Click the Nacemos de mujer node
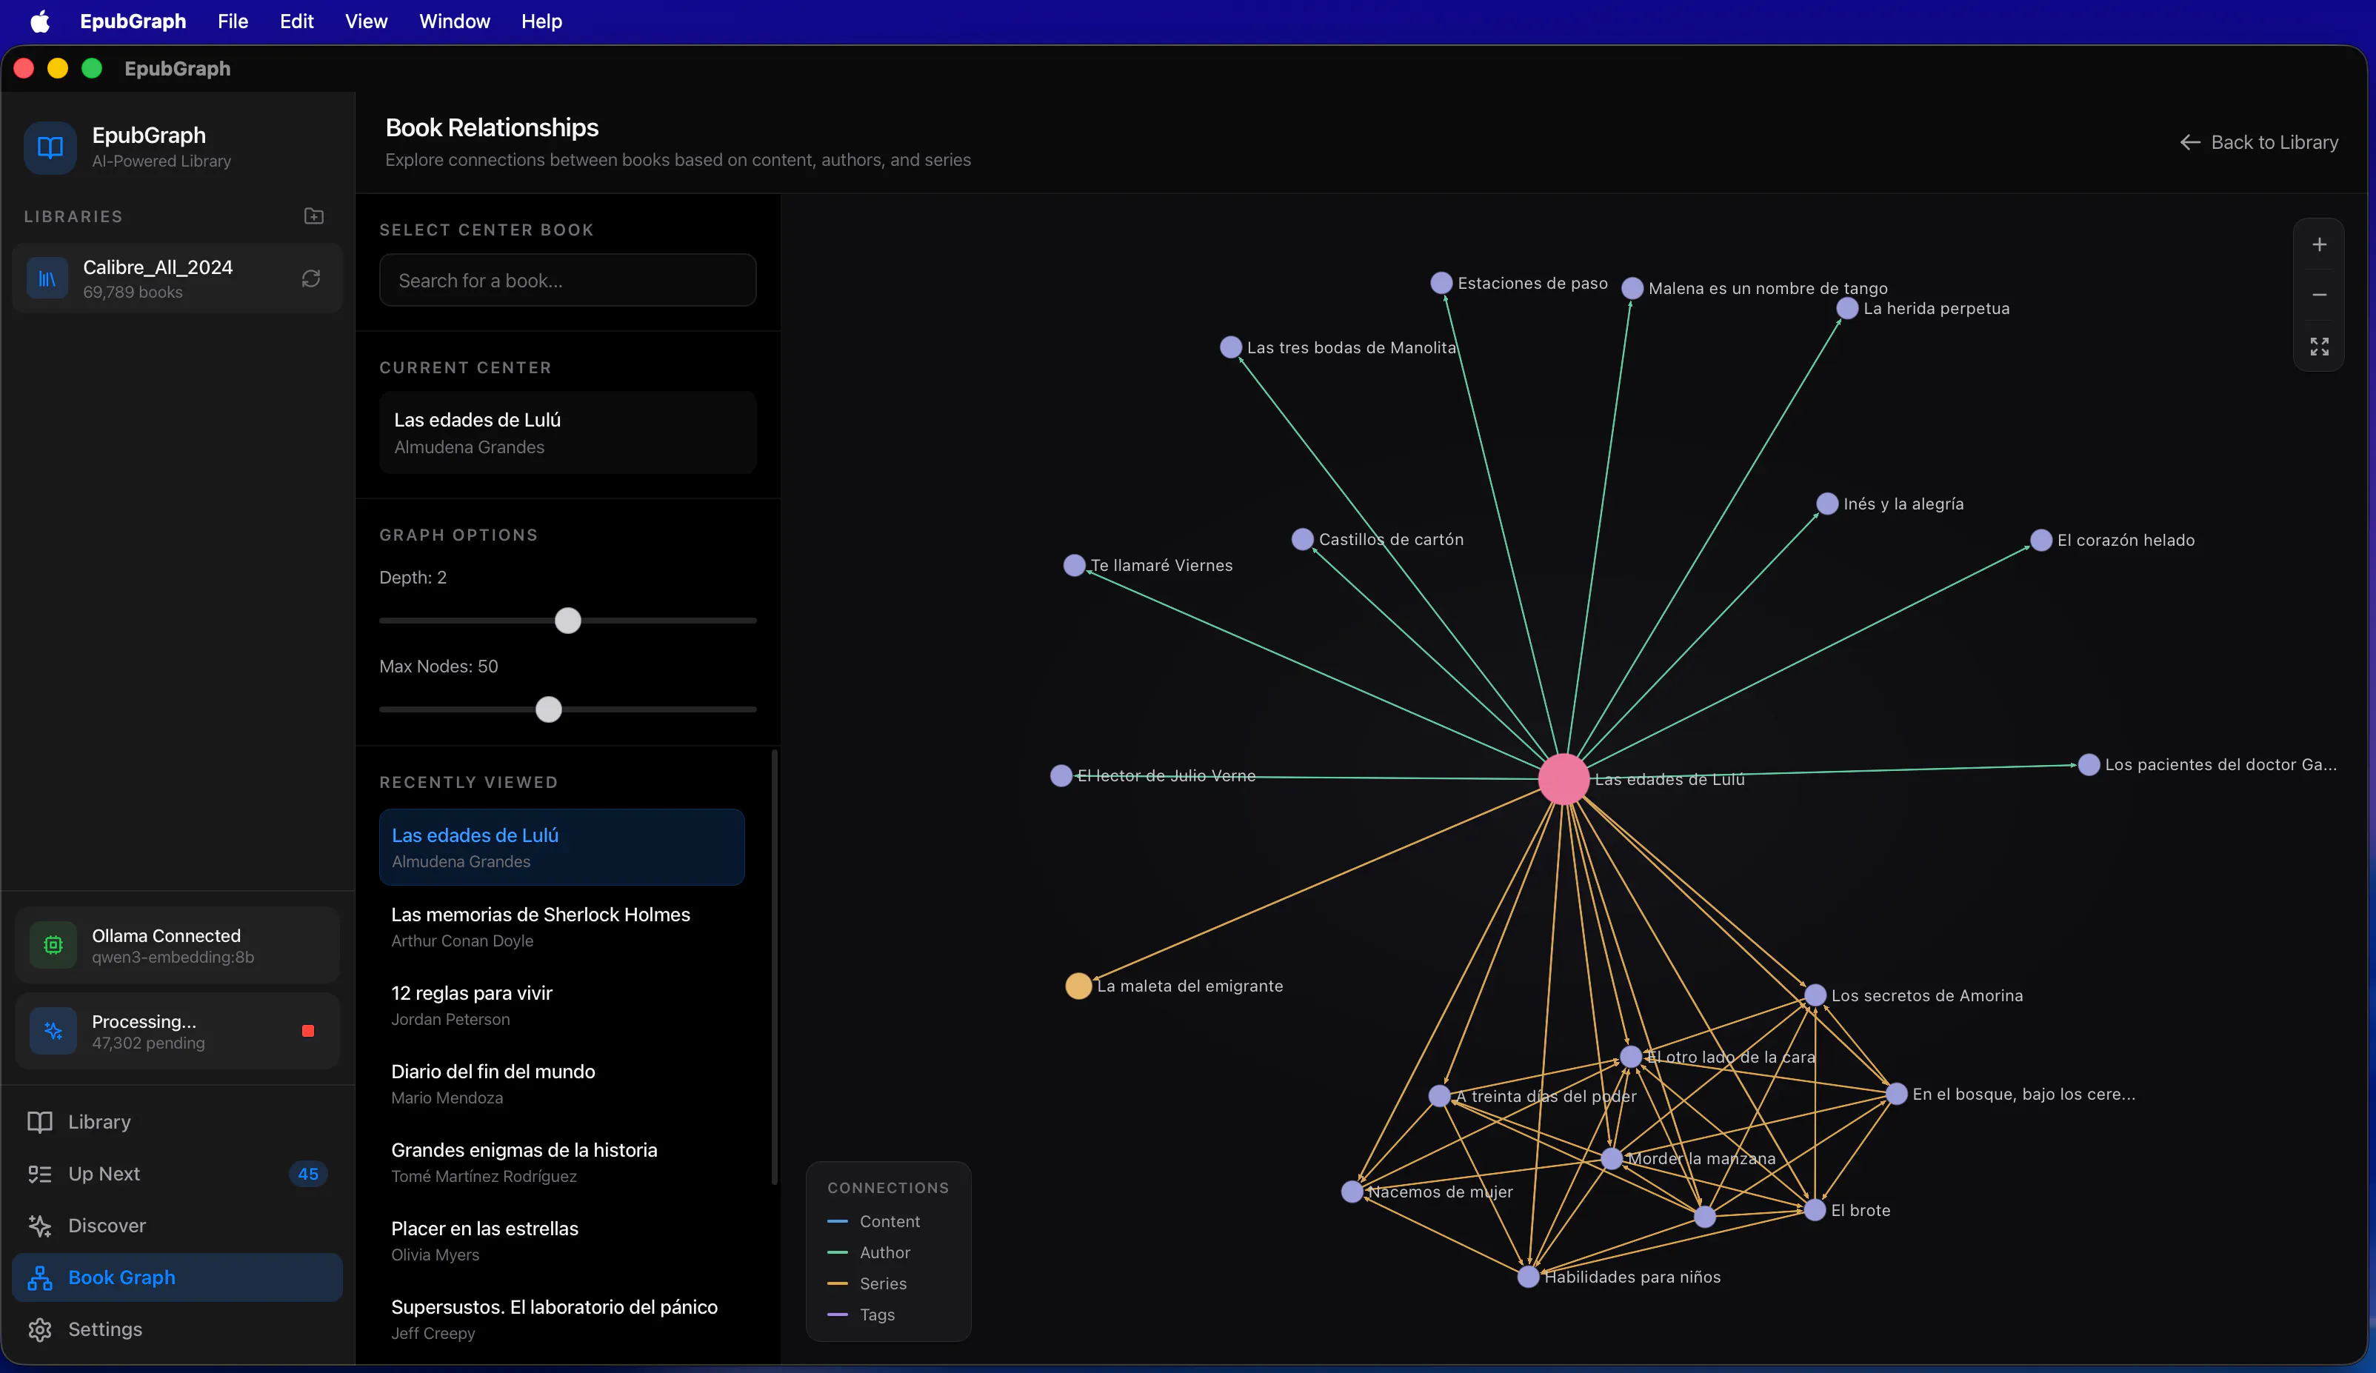This screenshot has height=1373, width=2376. point(1352,1192)
